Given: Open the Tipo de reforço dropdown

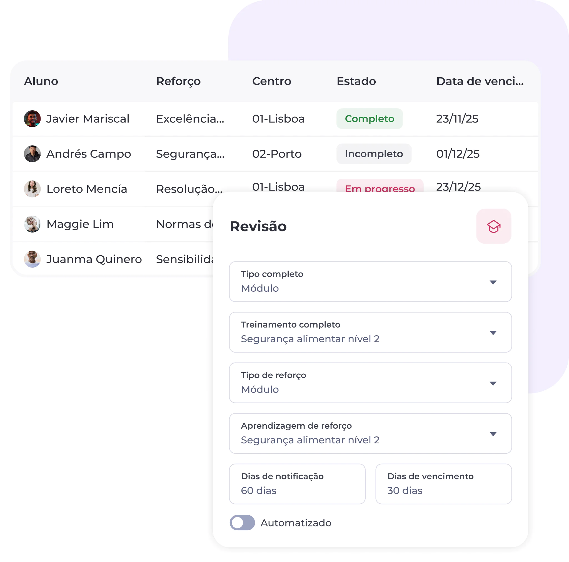Looking at the screenshot, I should [x=370, y=383].
